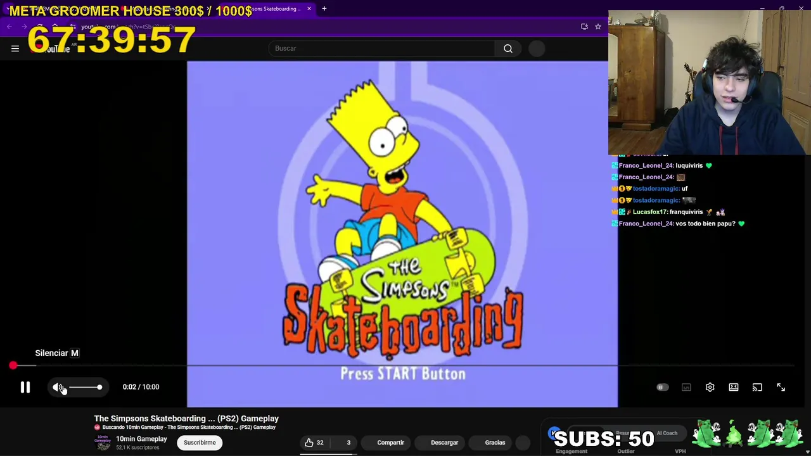The image size is (811, 456).
Task: Open the AI Coach tab
Action: click(x=667, y=433)
